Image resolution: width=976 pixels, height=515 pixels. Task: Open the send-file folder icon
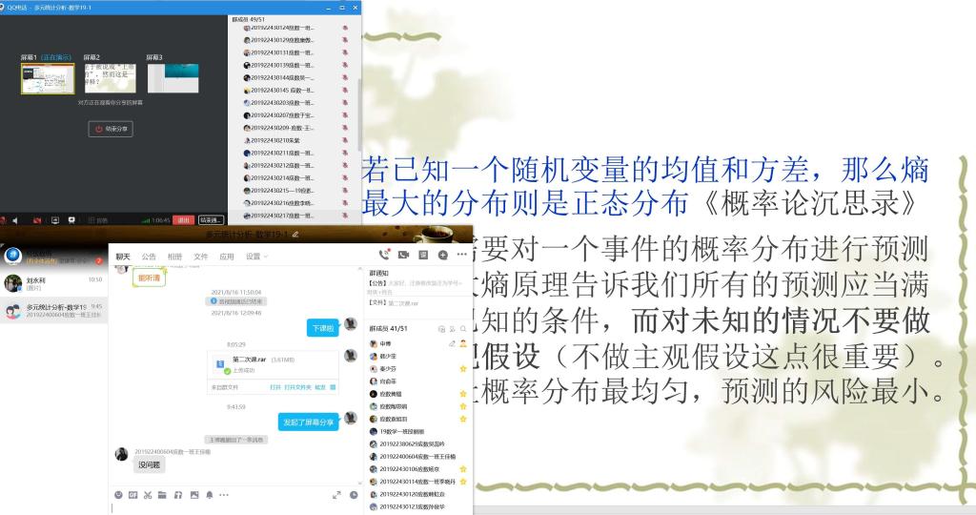click(x=163, y=495)
